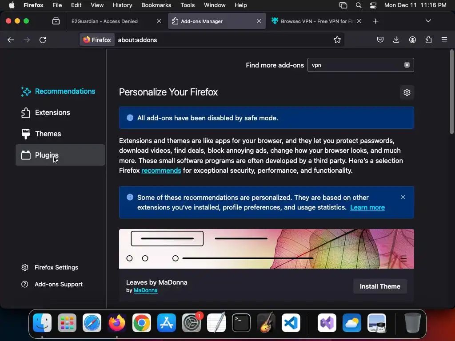This screenshot has height=341, width=455.
Task: Open the Apple menu
Action: tap(12, 5)
